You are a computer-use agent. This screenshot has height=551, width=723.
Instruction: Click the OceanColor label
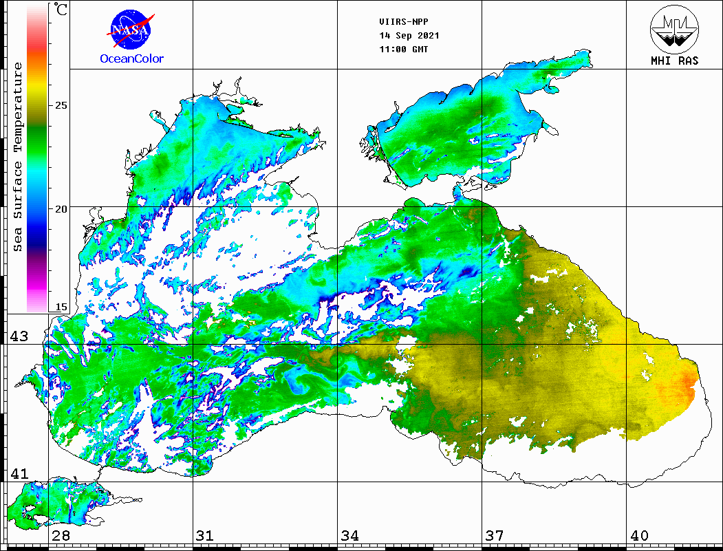click(x=132, y=58)
